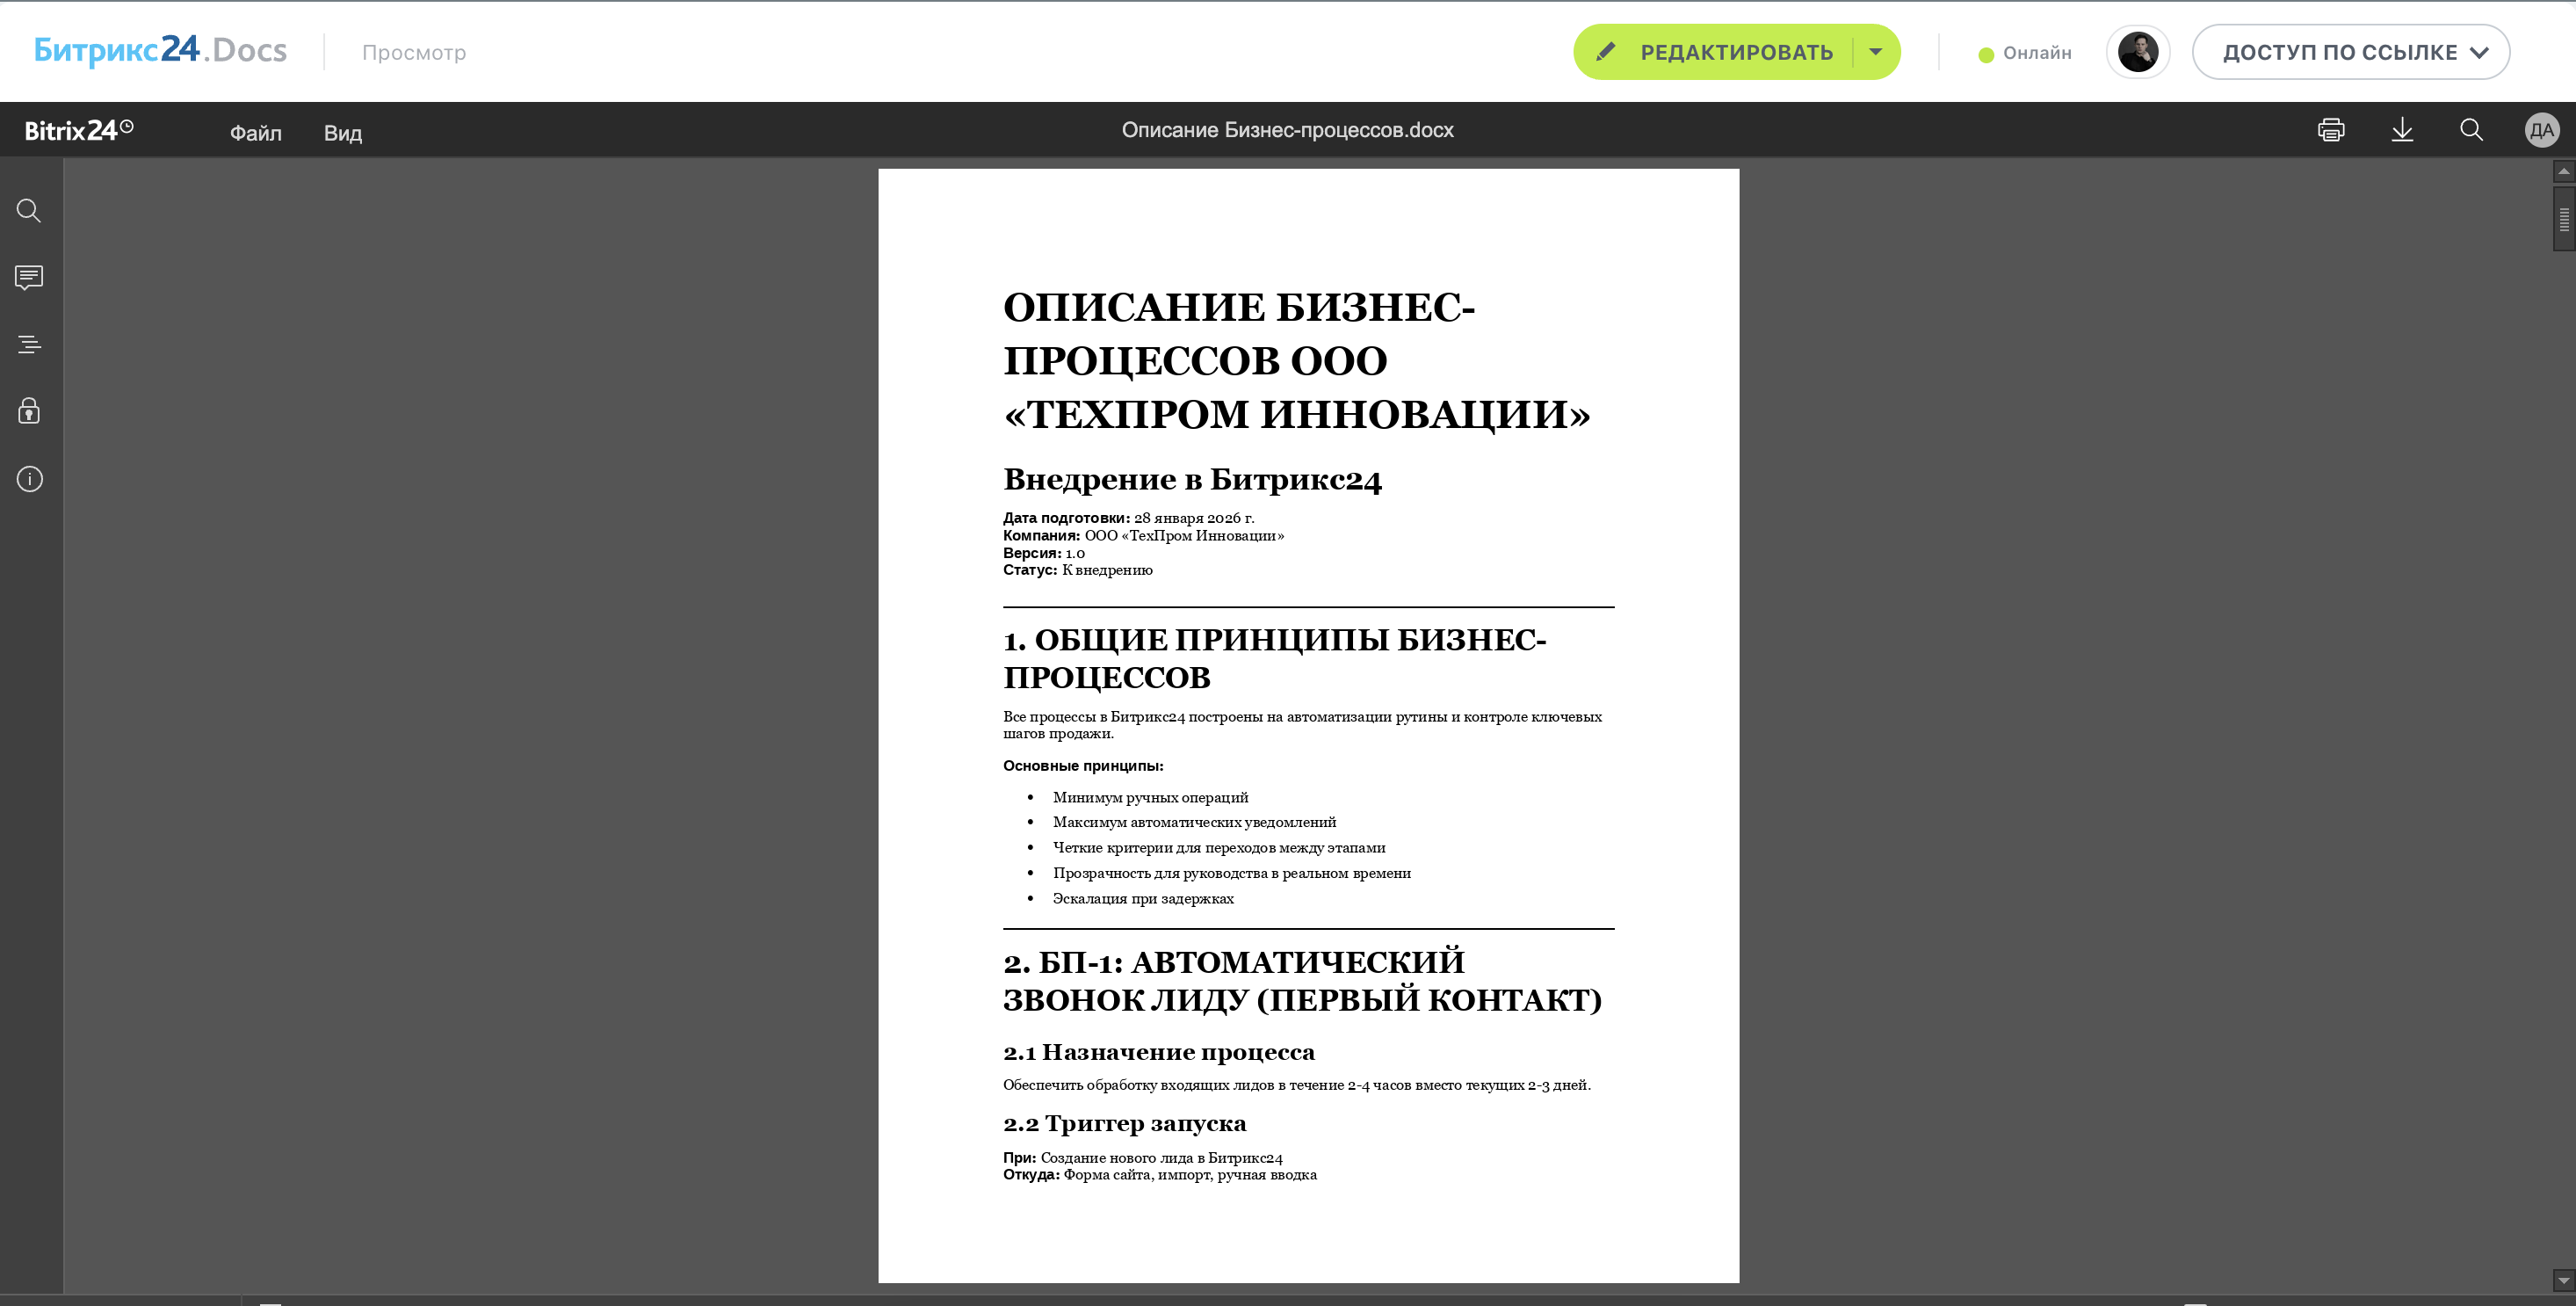This screenshot has height=1306, width=2576.
Task: Show document headings navigation panel
Action: pyautogui.click(x=29, y=344)
